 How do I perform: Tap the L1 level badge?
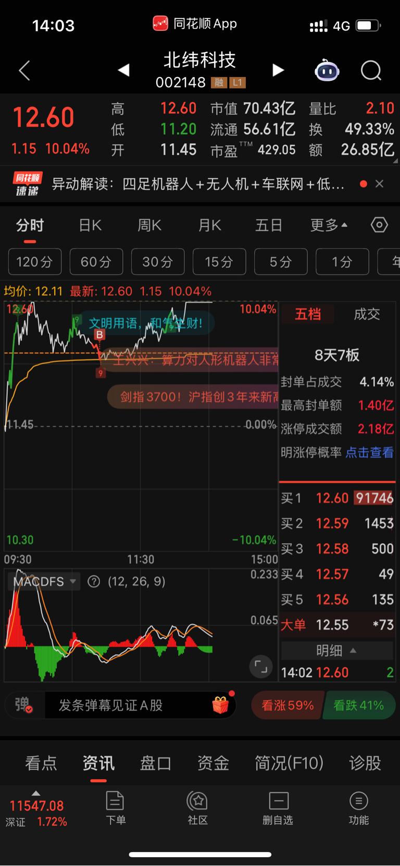click(237, 82)
